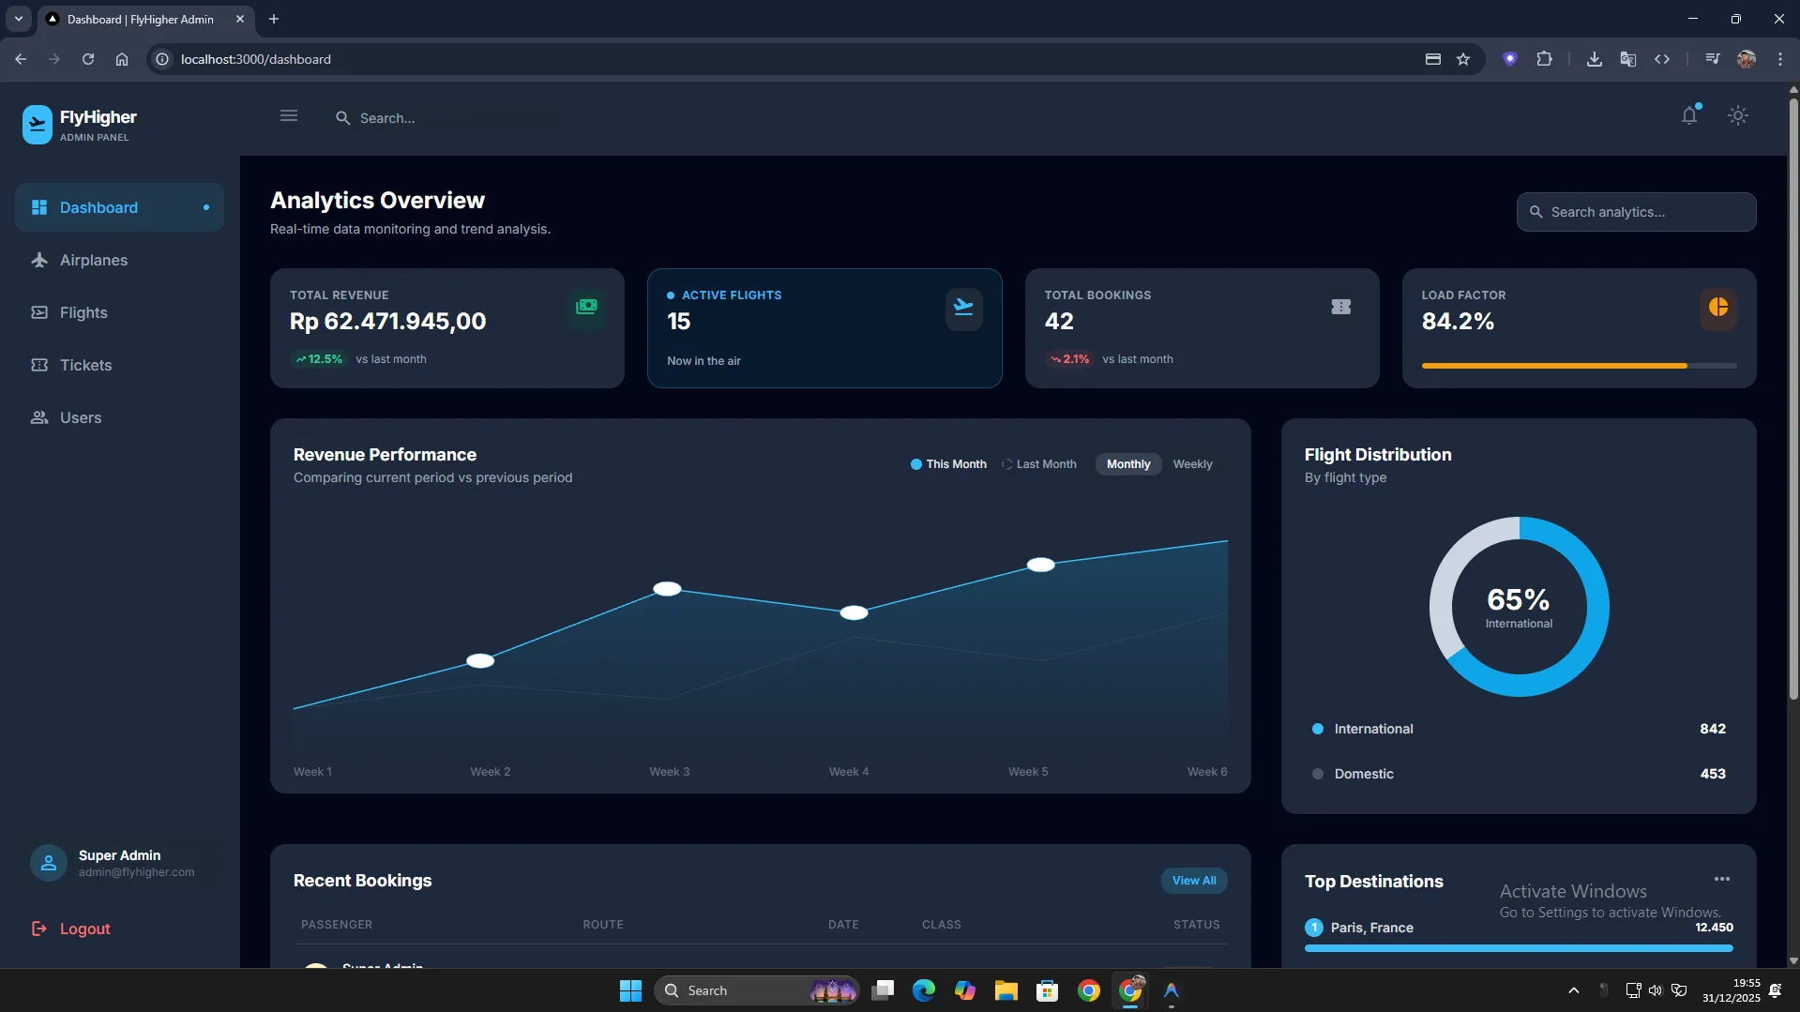
Task: Open the notifications bell icon
Action: click(x=1688, y=116)
